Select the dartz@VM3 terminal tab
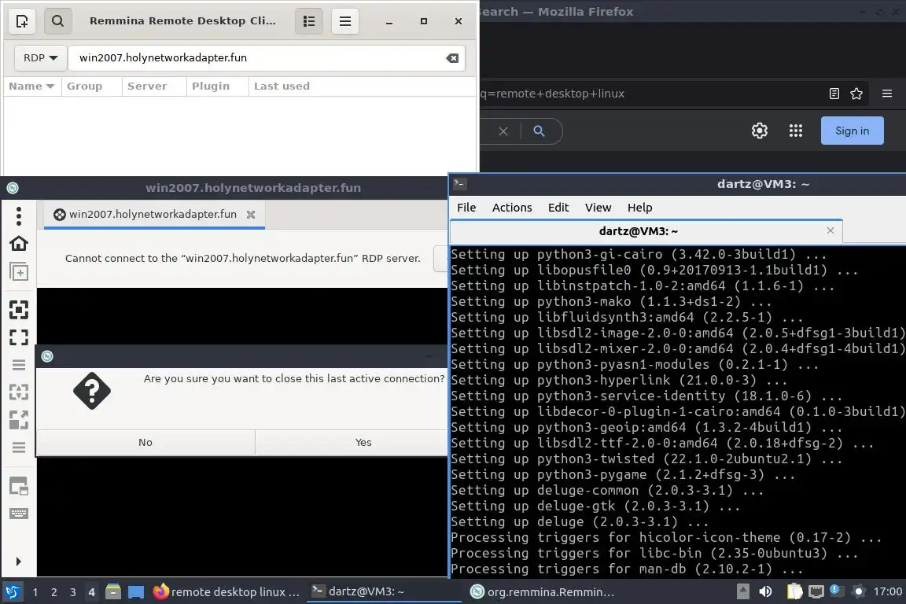Image resolution: width=906 pixels, height=604 pixels. [646, 231]
